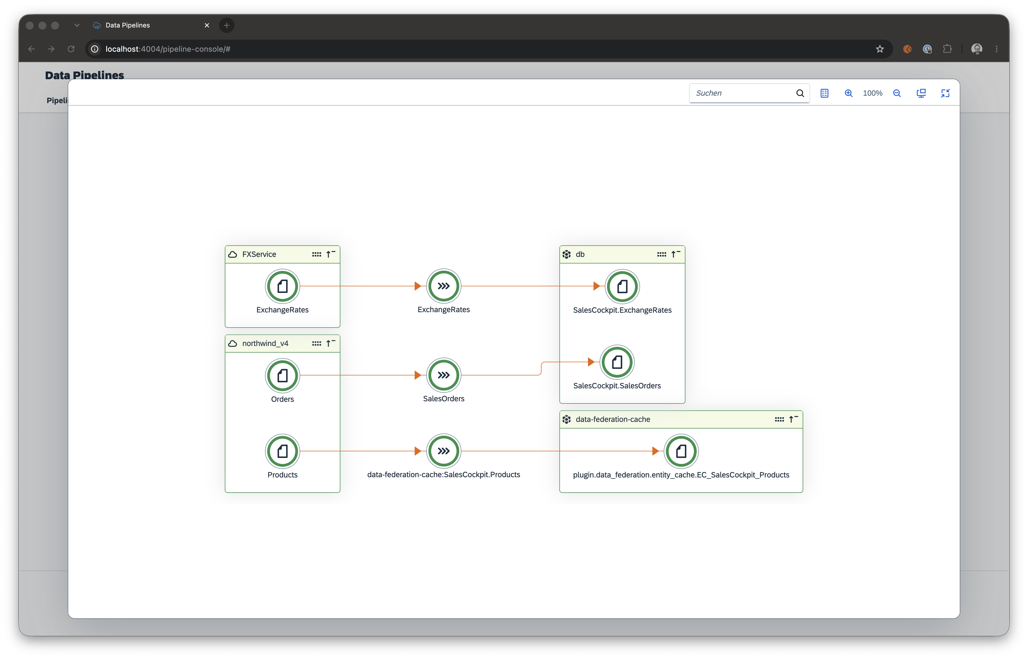Open the northwind_v4 group menu dots
This screenshot has width=1028, height=659.
(x=316, y=343)
